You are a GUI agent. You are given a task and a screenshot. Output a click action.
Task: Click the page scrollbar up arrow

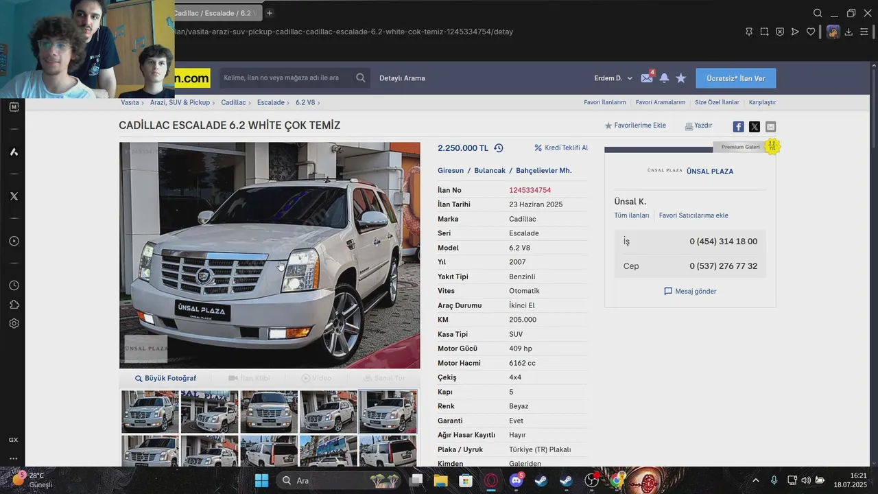click(x=873, y=66)
